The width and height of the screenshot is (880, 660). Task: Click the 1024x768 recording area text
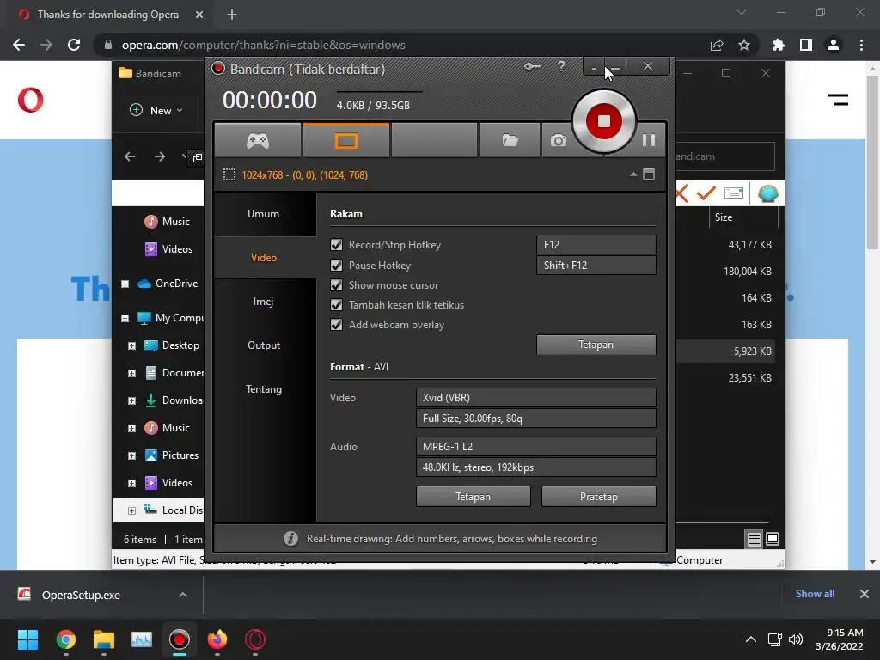pos(305,175)
